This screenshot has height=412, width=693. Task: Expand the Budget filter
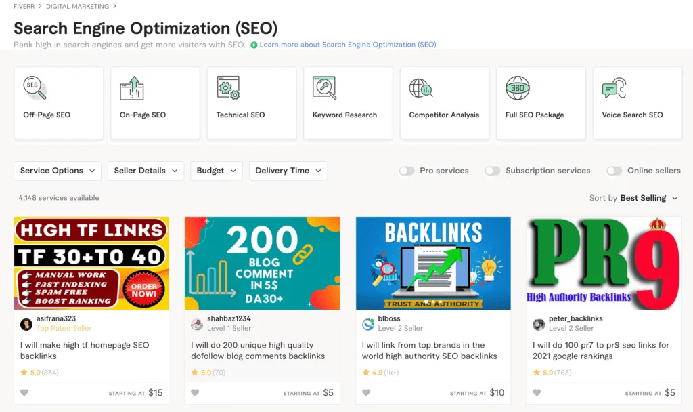[x=217, y=171]
